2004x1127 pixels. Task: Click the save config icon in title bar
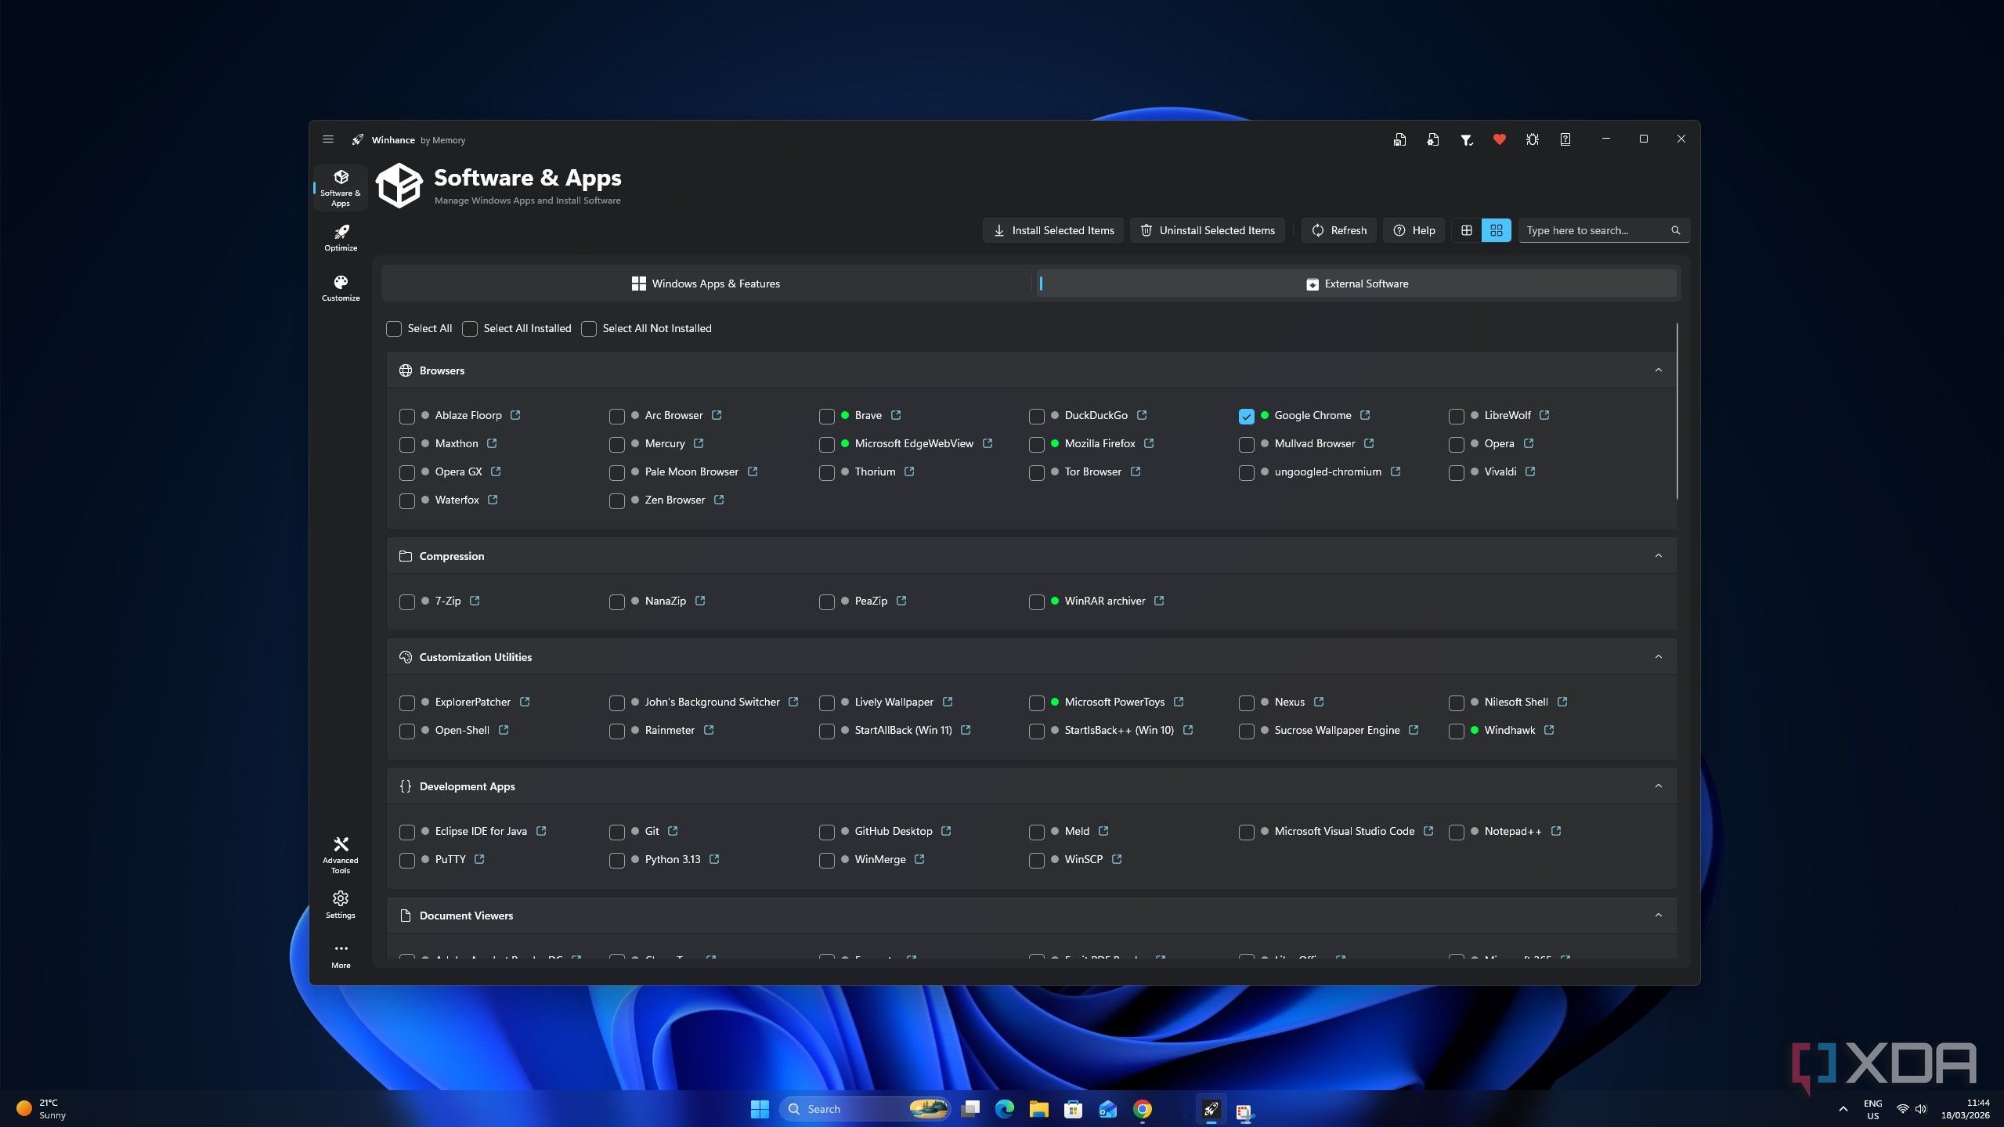coord(1399,139)
